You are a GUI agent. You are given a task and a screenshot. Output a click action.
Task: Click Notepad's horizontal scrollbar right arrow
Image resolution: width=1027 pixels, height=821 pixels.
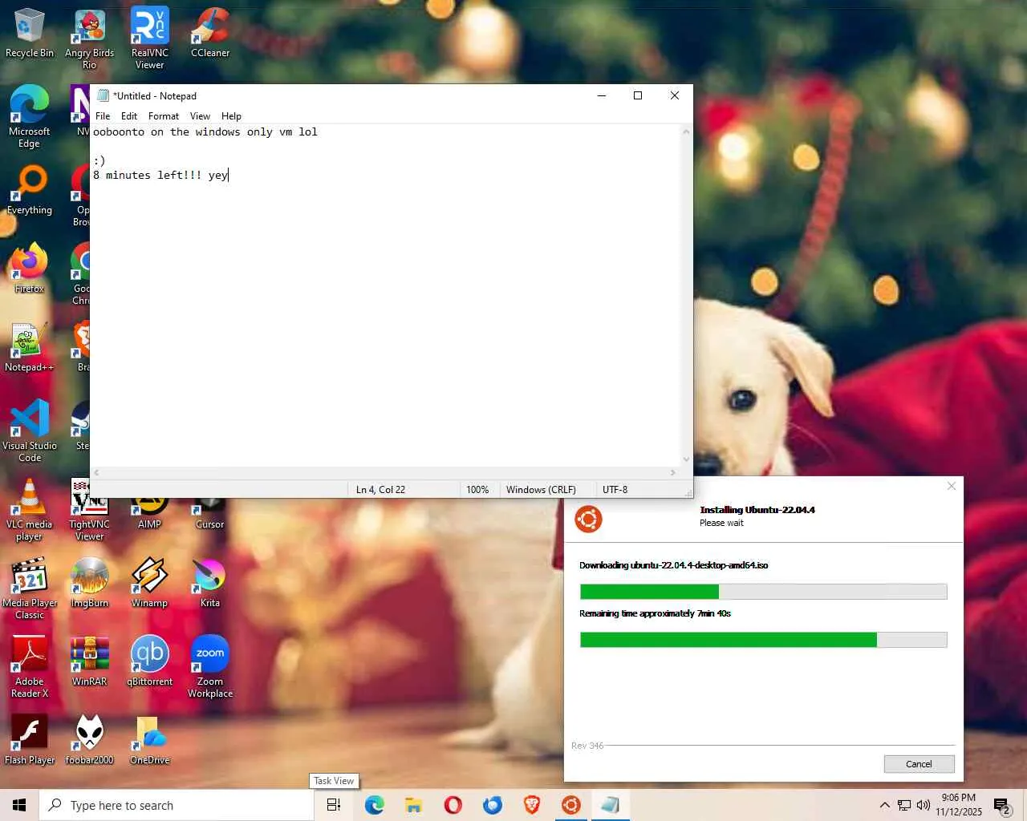[x=673, y=473]
